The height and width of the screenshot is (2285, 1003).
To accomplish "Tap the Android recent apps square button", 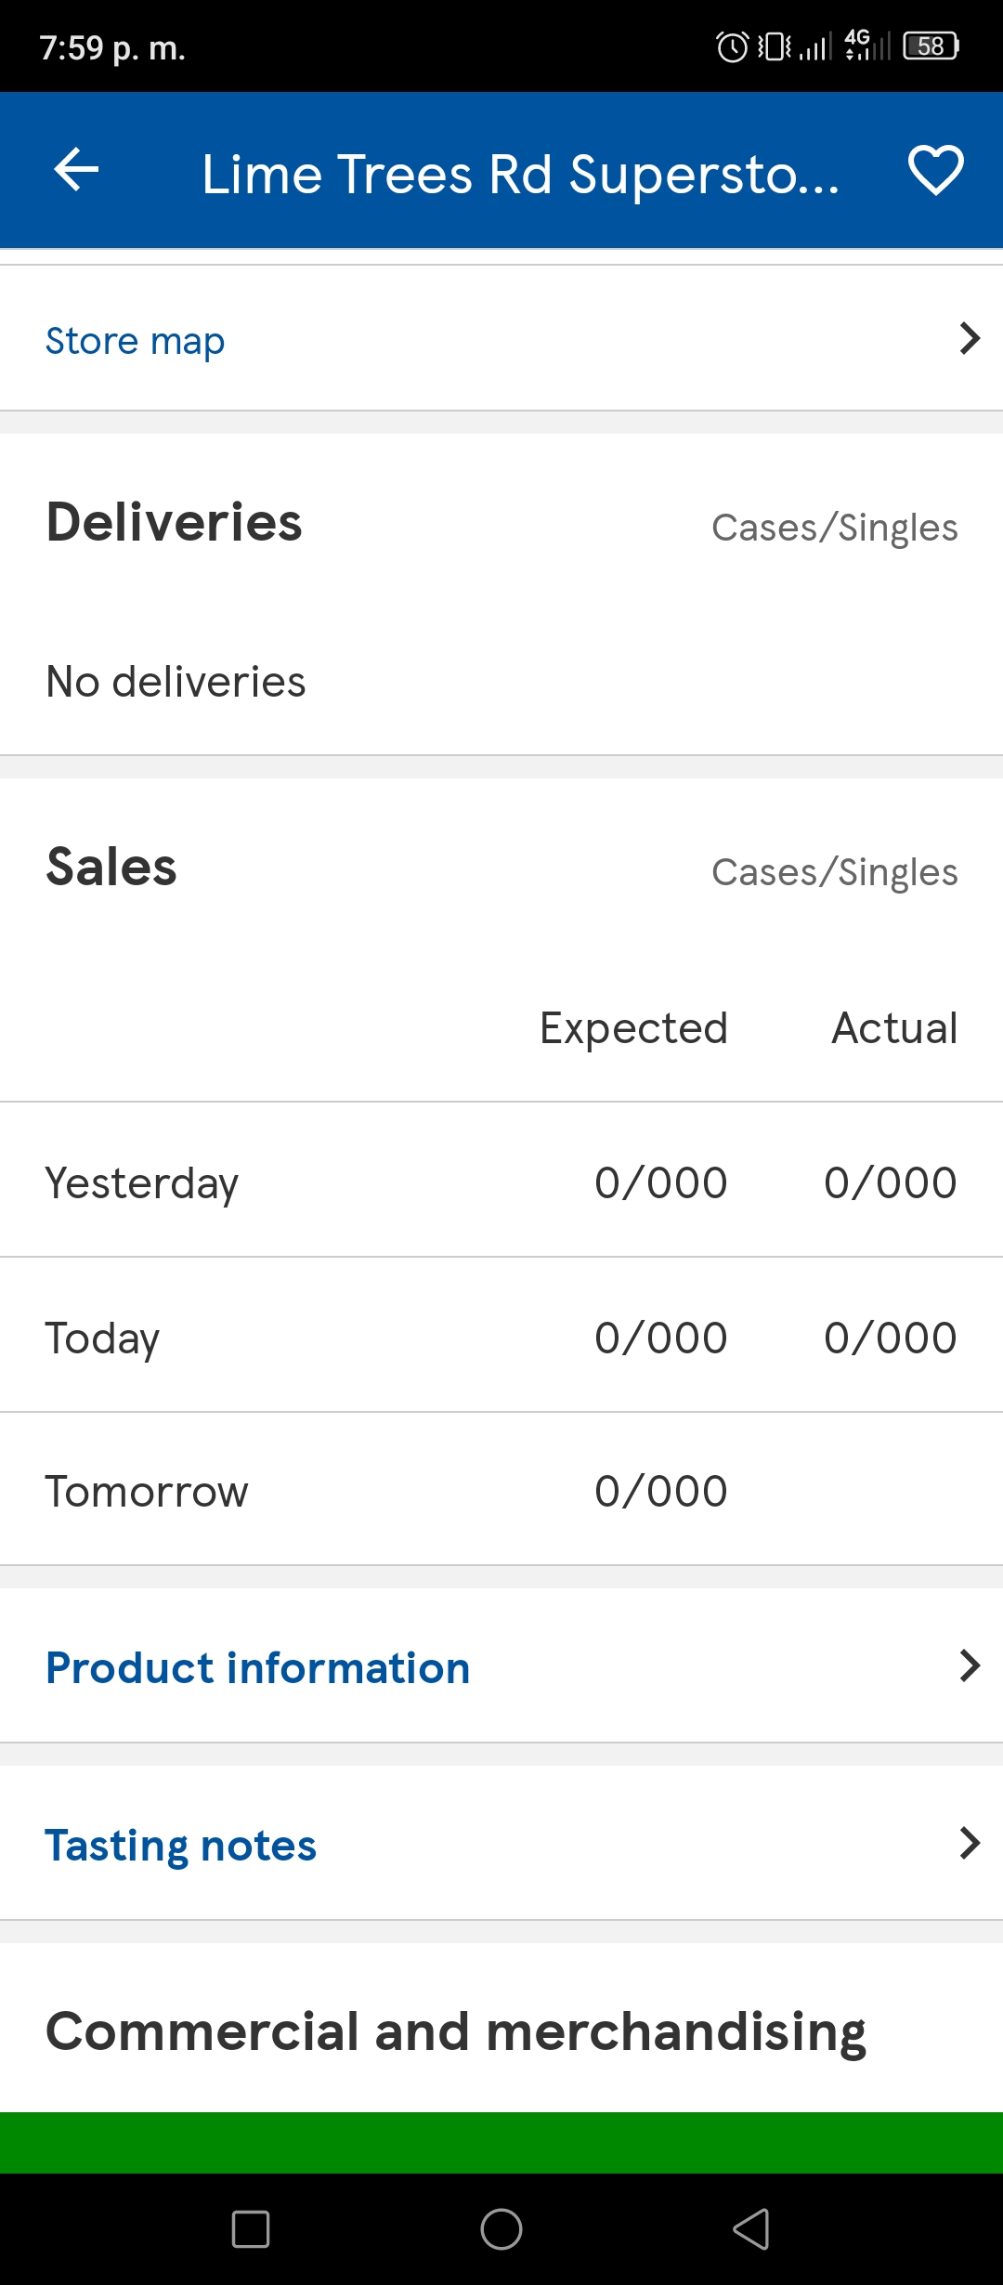I will pos(251,2229).
